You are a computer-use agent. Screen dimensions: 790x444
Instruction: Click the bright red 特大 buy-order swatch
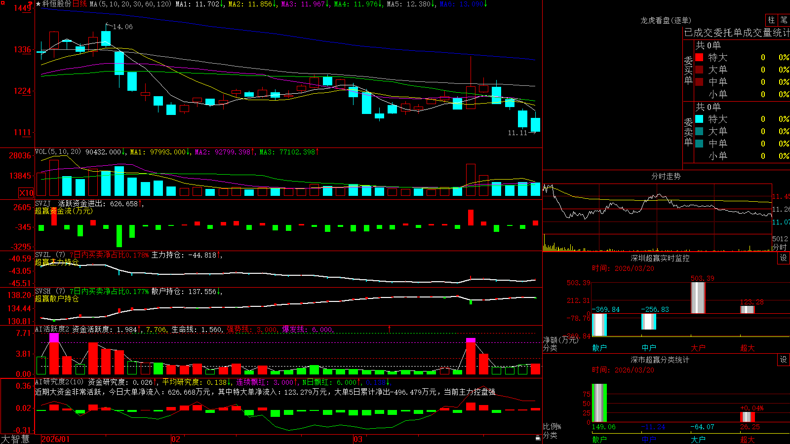click(x=699, y=57)
